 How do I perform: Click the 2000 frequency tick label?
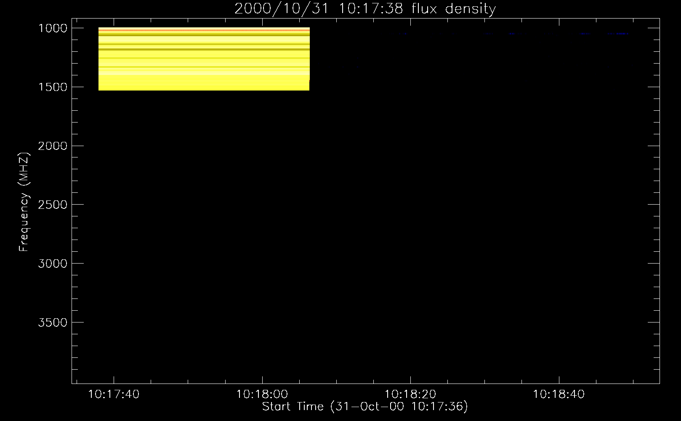53,146
